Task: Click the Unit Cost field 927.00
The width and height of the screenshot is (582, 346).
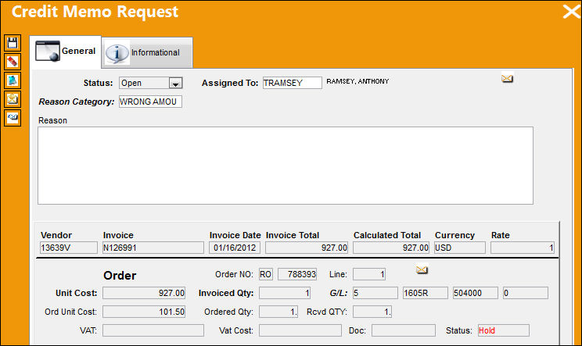Action: point(144,293)
